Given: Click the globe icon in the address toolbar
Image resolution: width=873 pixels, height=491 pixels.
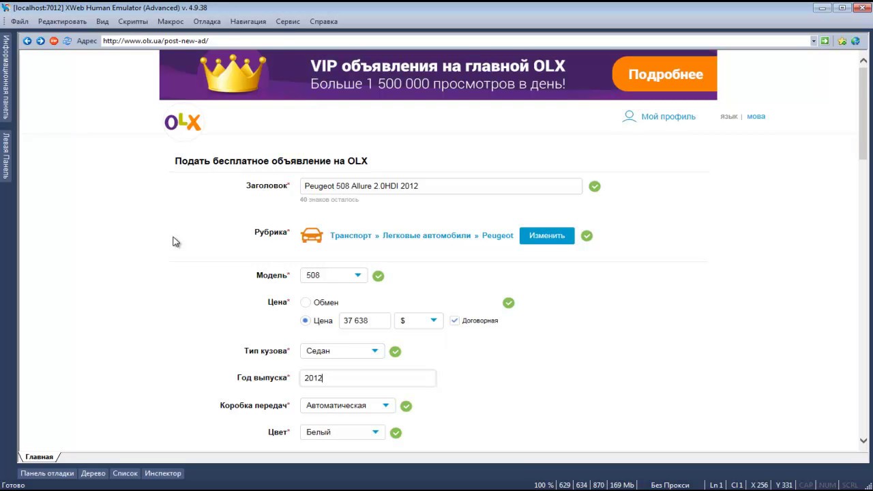Looking at the screenshot, I should click(855, 41).
